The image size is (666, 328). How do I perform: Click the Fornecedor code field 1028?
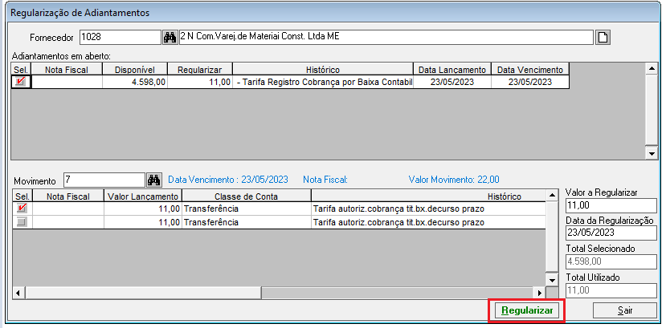pyautogui.click(x=121, y=38)
